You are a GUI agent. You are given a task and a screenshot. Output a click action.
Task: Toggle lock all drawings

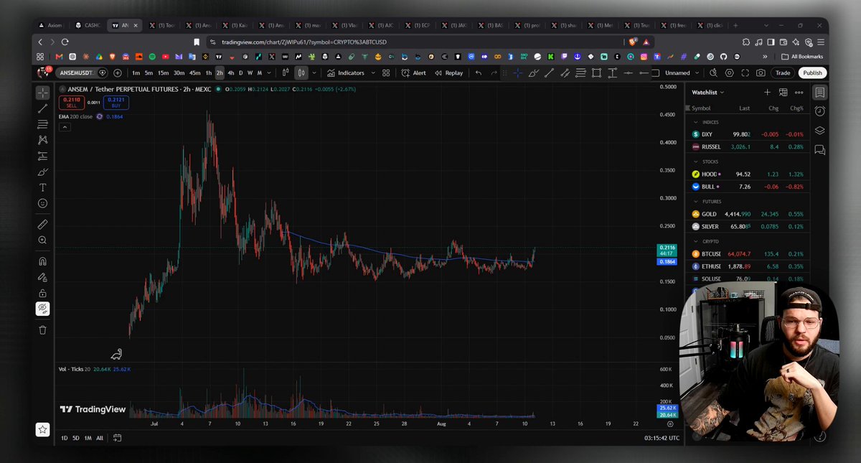point(42,293)
